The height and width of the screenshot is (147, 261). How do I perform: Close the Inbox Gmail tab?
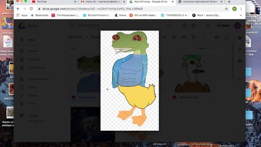tap(124, 2)
